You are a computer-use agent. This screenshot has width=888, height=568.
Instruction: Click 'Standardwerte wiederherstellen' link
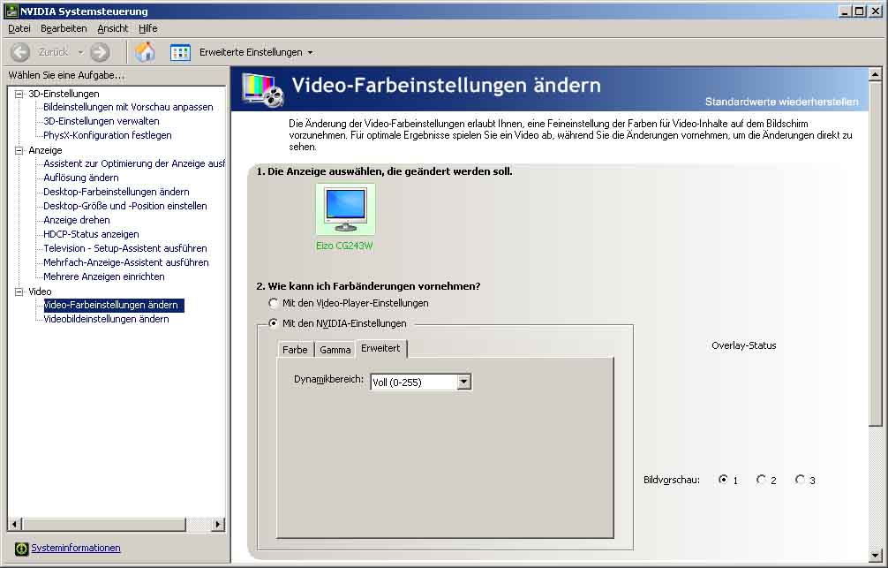click(781, 102)
